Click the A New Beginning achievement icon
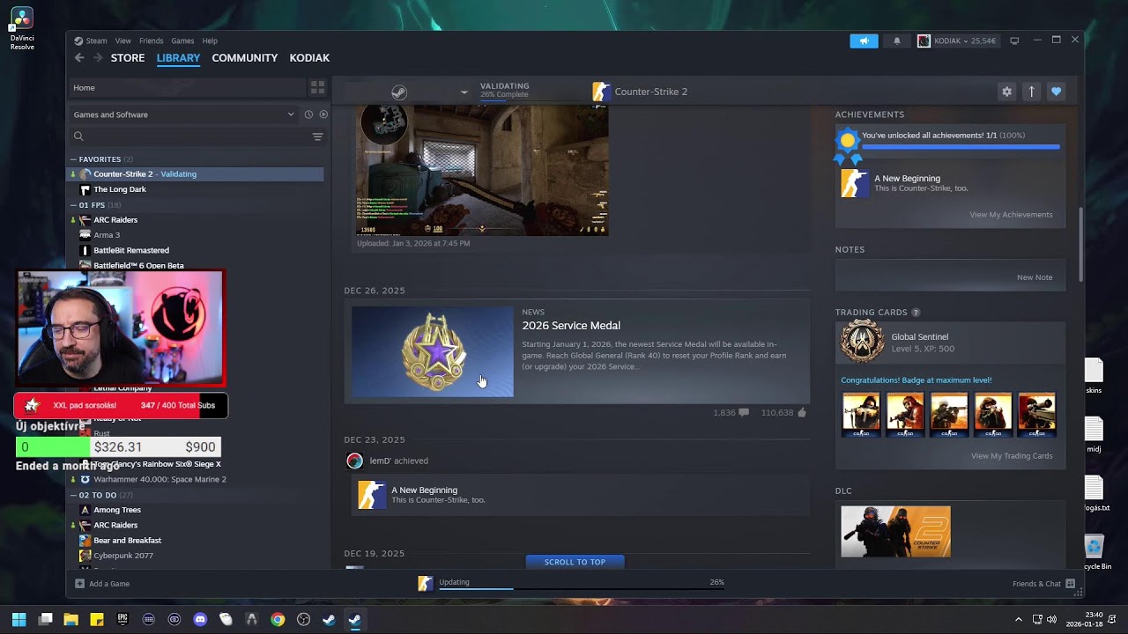This screenshot has width=1128, height=634. tap(854, 183)
